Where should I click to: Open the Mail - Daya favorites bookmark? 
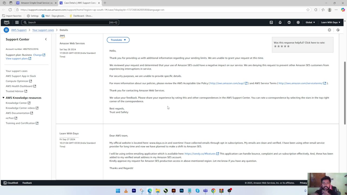(53, 16)
